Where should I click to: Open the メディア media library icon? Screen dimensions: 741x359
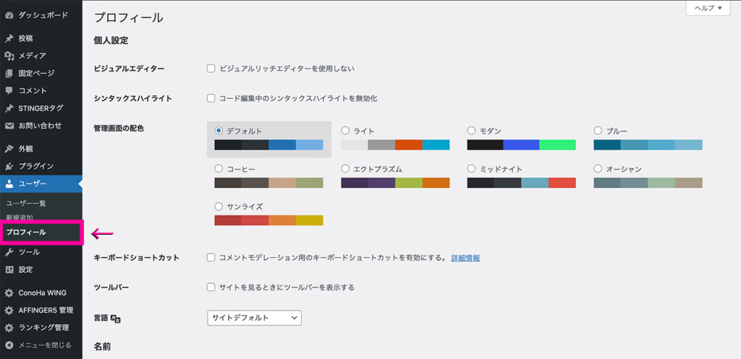9,56
